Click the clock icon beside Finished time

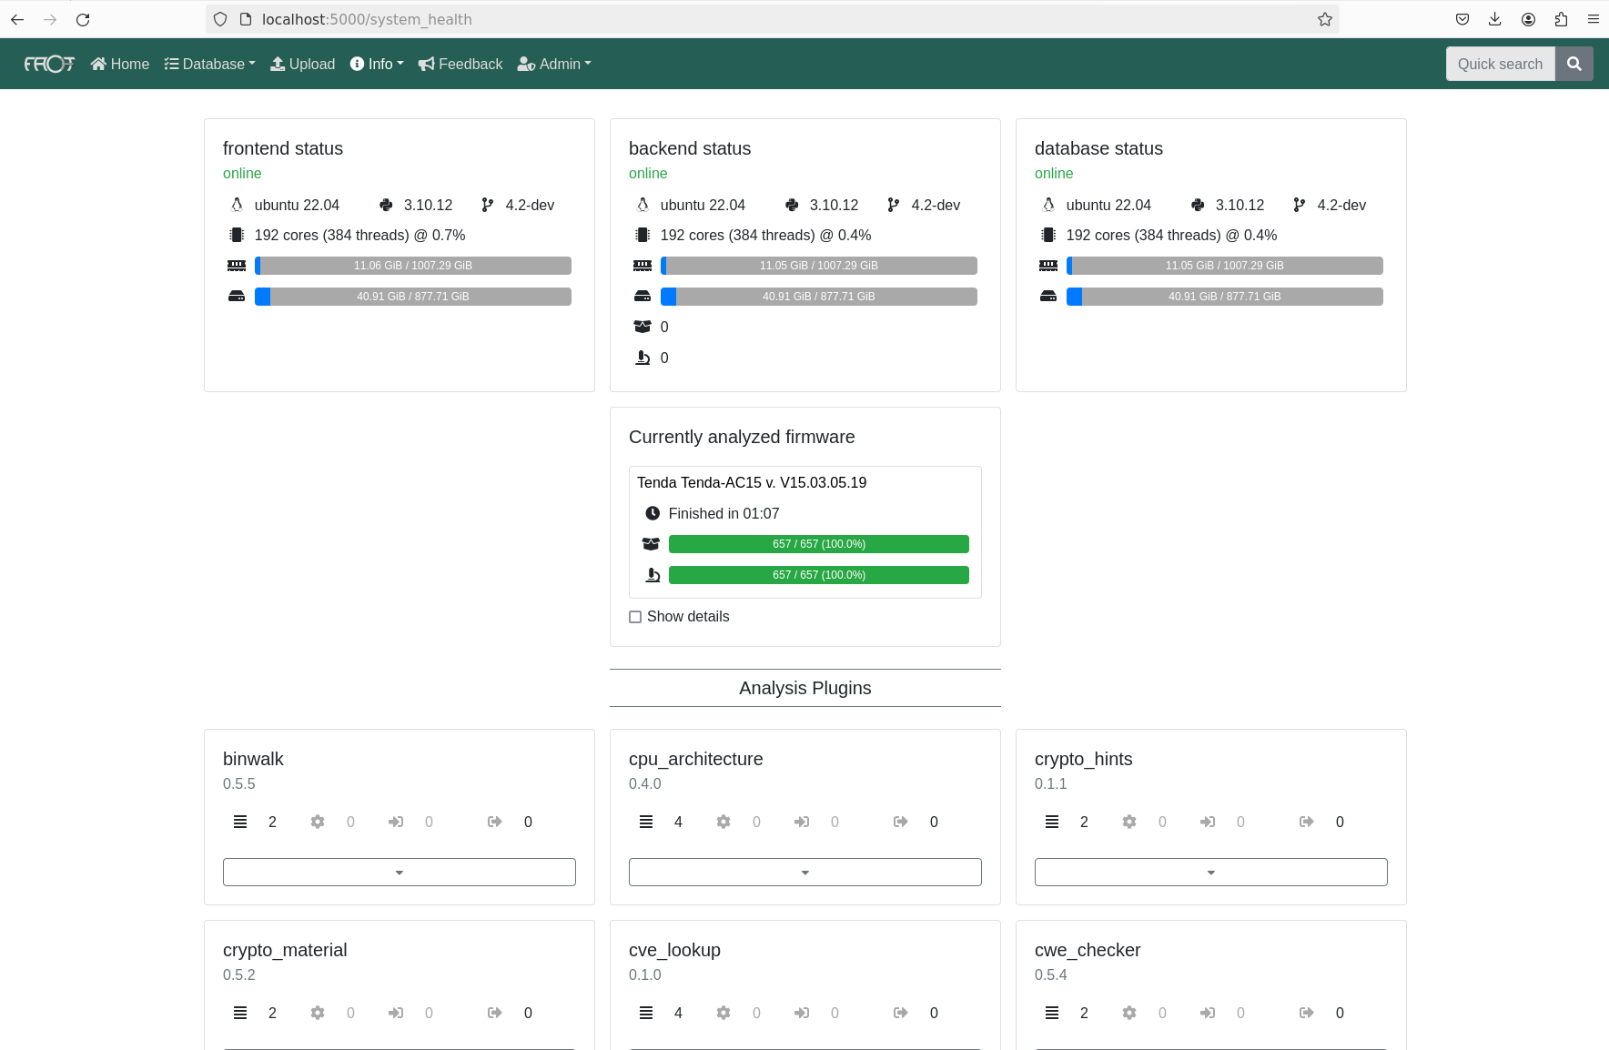(652, 513)
